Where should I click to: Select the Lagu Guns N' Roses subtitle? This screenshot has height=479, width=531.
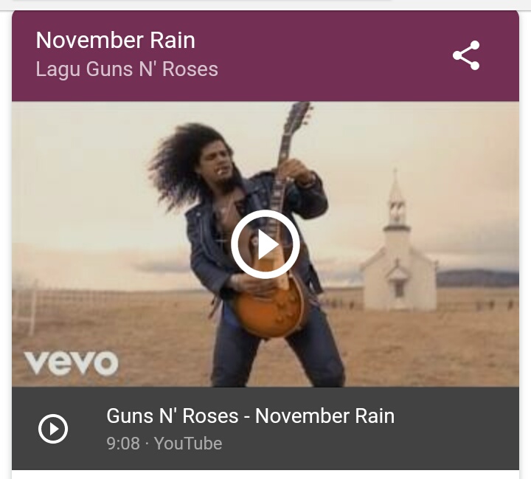[127, 69]
